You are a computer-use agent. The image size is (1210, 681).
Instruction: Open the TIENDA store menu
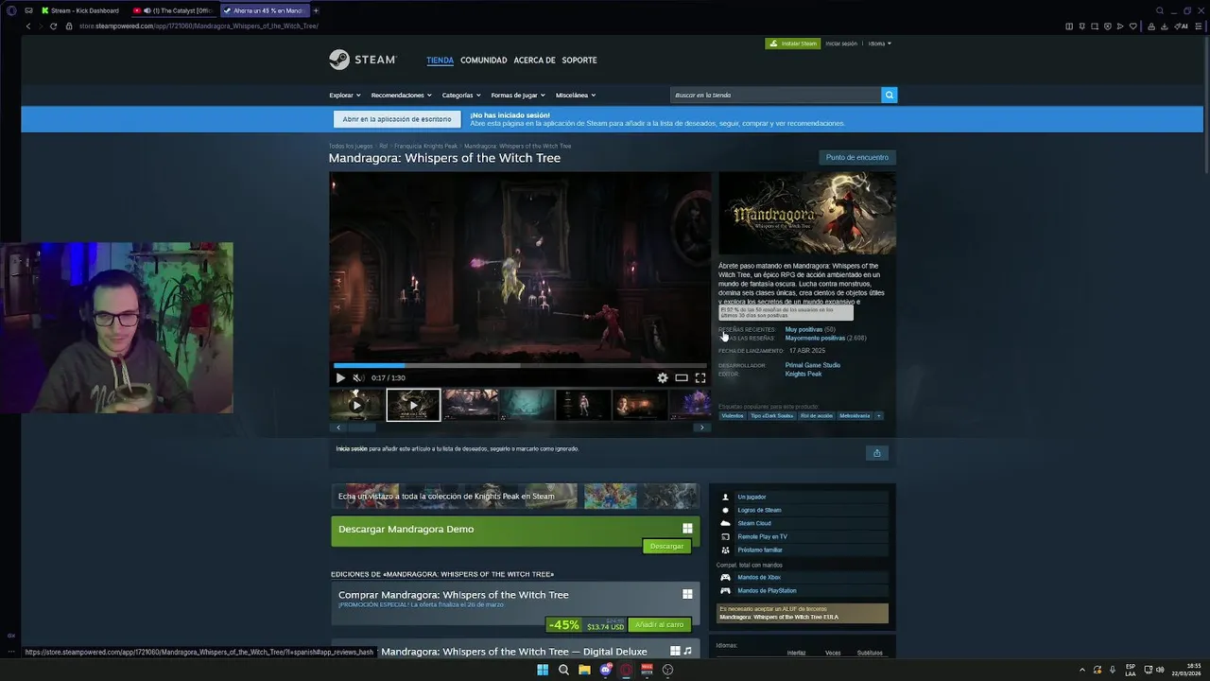click(x=440, y=61)
